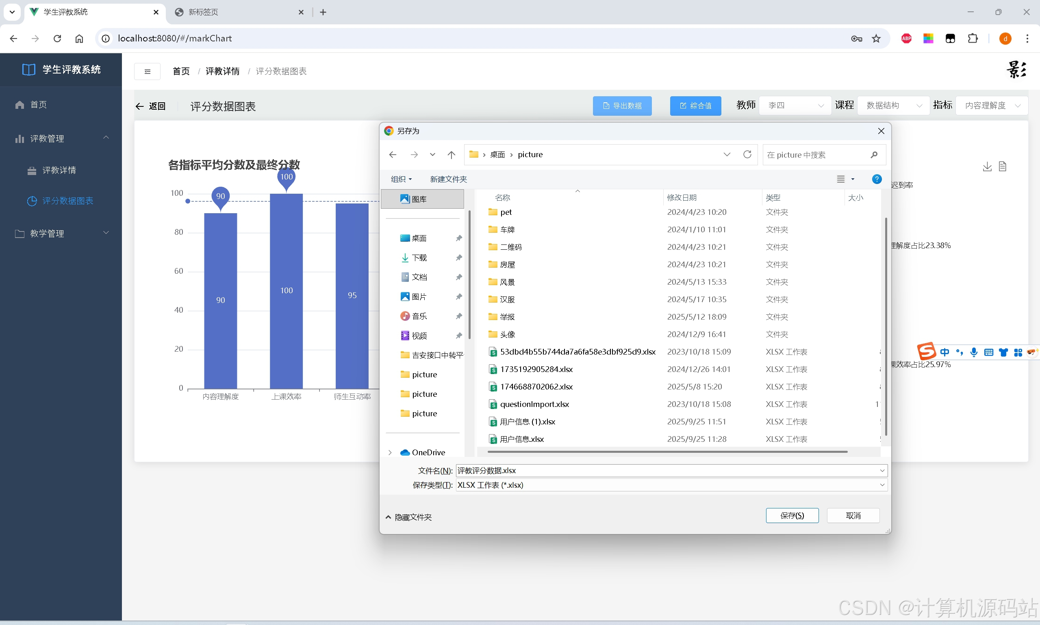
Task: Click the dialog up-one-level arrow
Action: 451,155
